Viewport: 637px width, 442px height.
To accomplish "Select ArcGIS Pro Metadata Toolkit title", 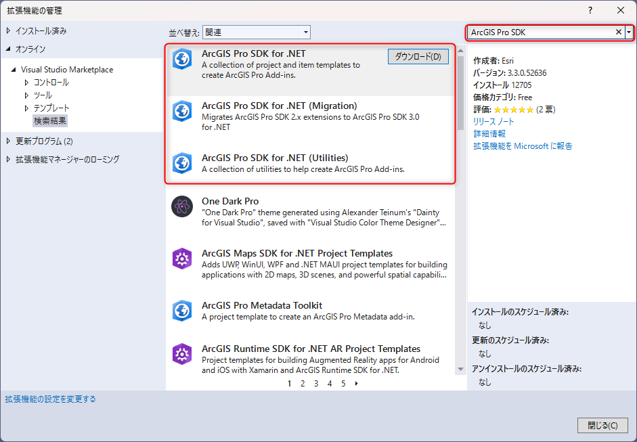I will (262, 305).
